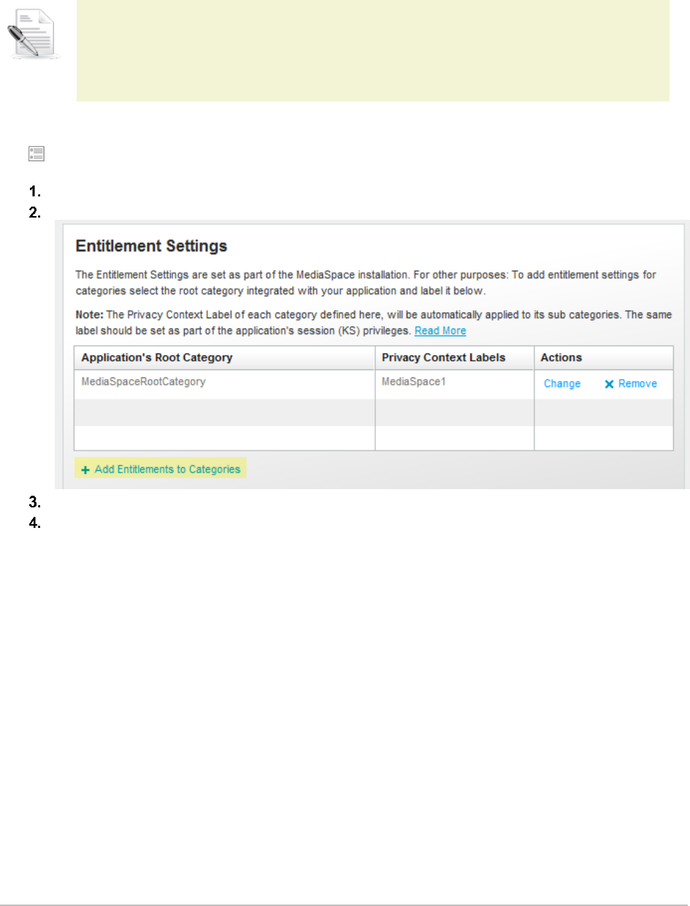
Task: Click the step number 1 marker
Action: [x=34, y=193]
